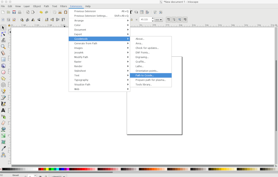Pick the yellow swatch in palette

click(47, 169)
